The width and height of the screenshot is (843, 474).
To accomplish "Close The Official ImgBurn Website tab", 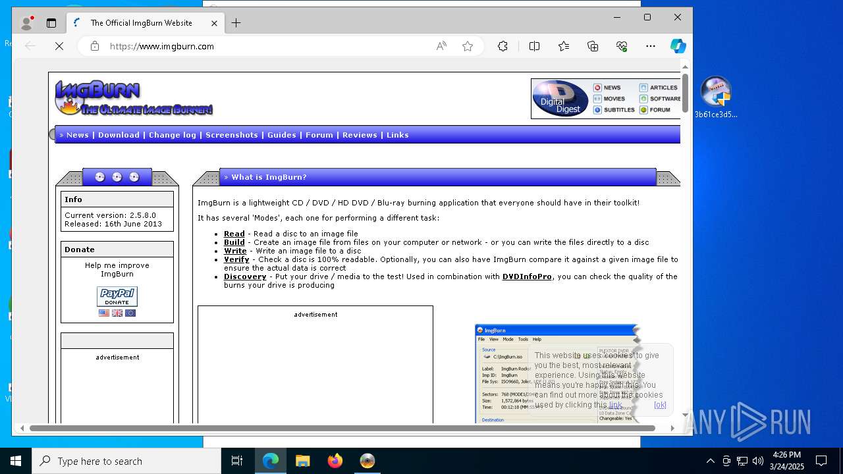I will pos(214,23).
